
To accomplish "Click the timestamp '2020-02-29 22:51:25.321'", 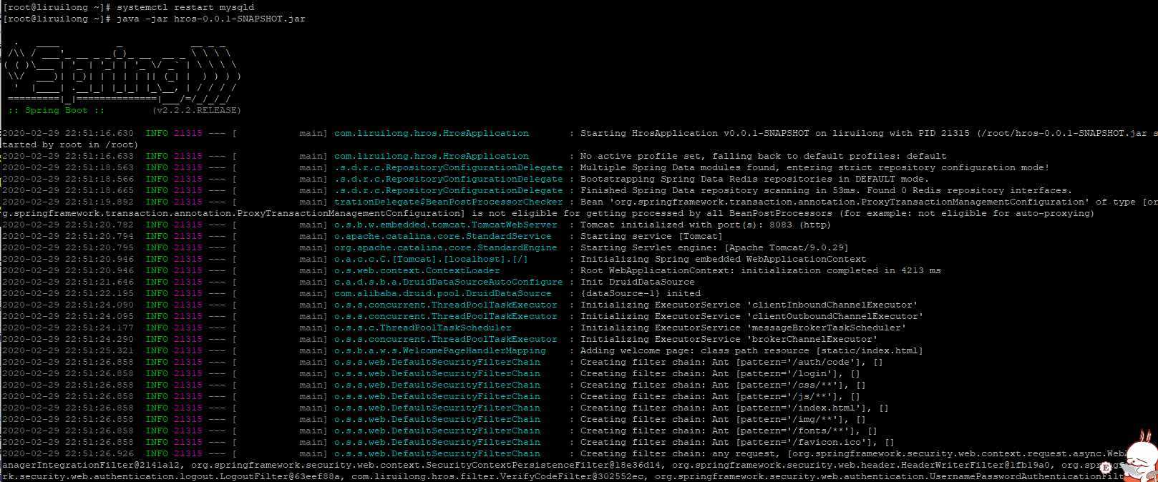I will coord(68,350).
